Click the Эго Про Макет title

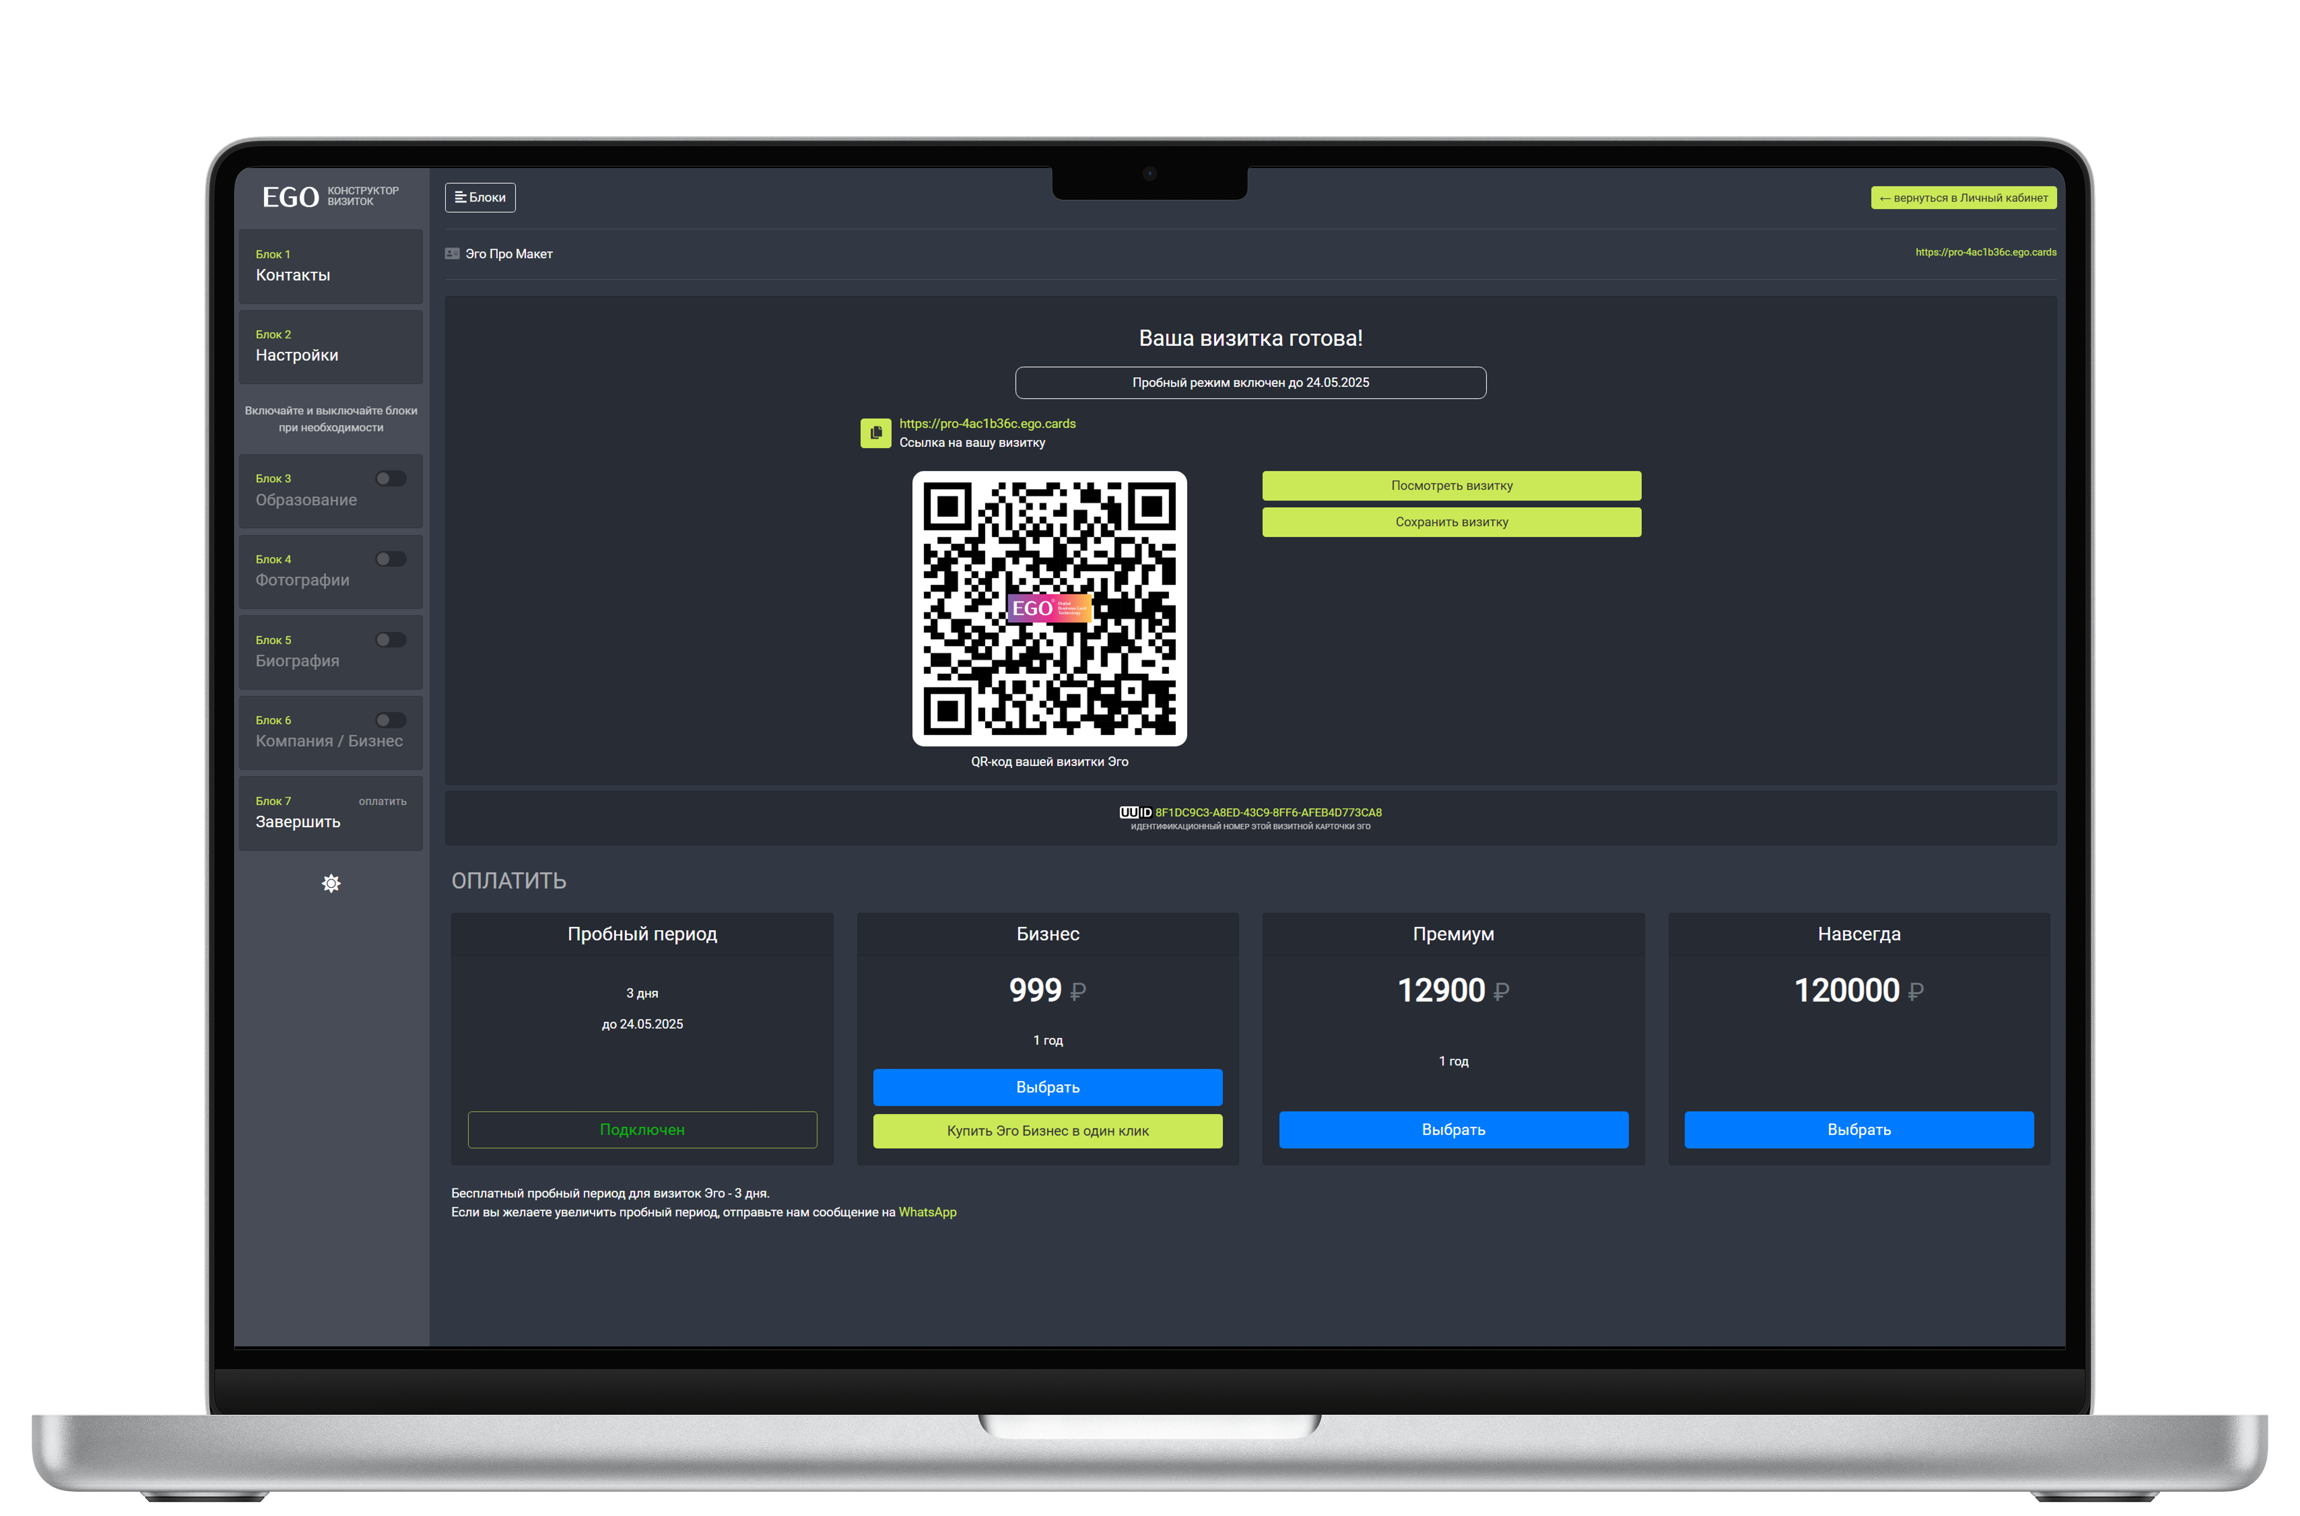[x=508, y=253]
